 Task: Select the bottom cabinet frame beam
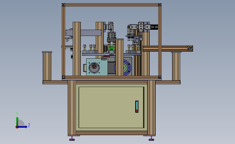tap(111, 133)
